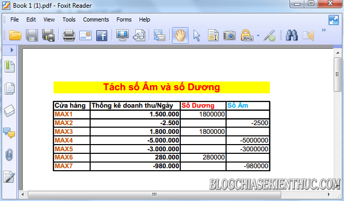Screen dimensions: 344x201
Task: Select the Select Text tool
Action: [213, 35]
